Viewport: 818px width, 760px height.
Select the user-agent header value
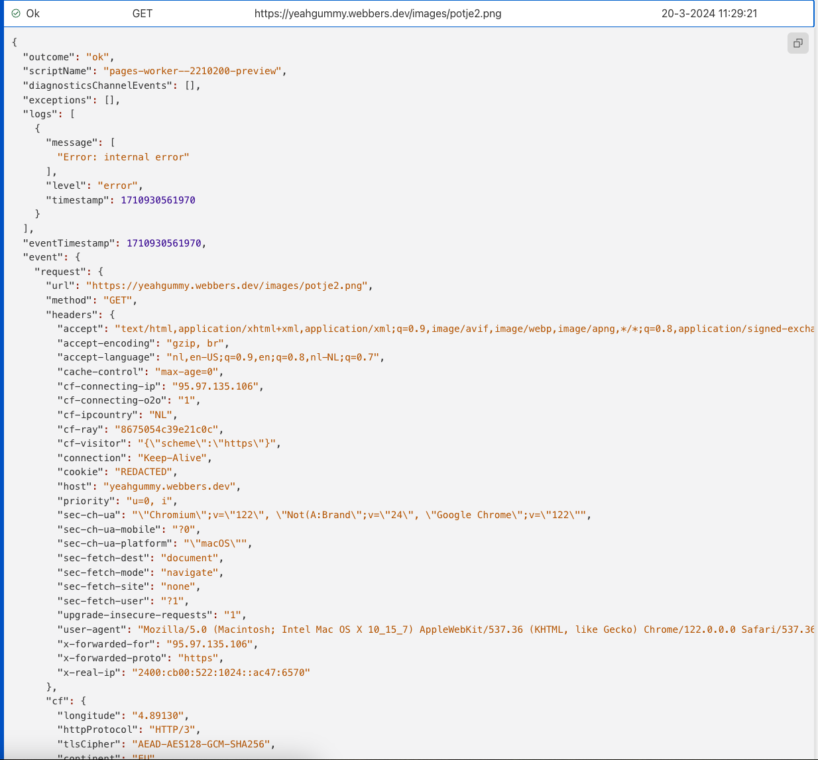398,629
